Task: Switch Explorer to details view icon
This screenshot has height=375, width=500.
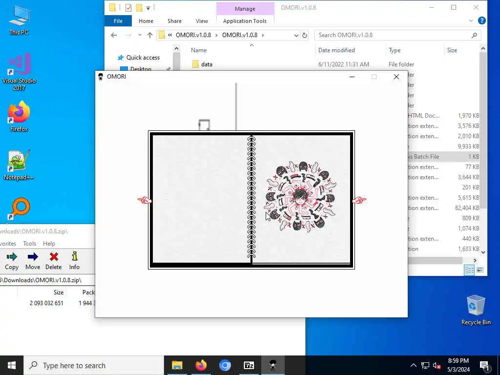Action: (469, 270)
